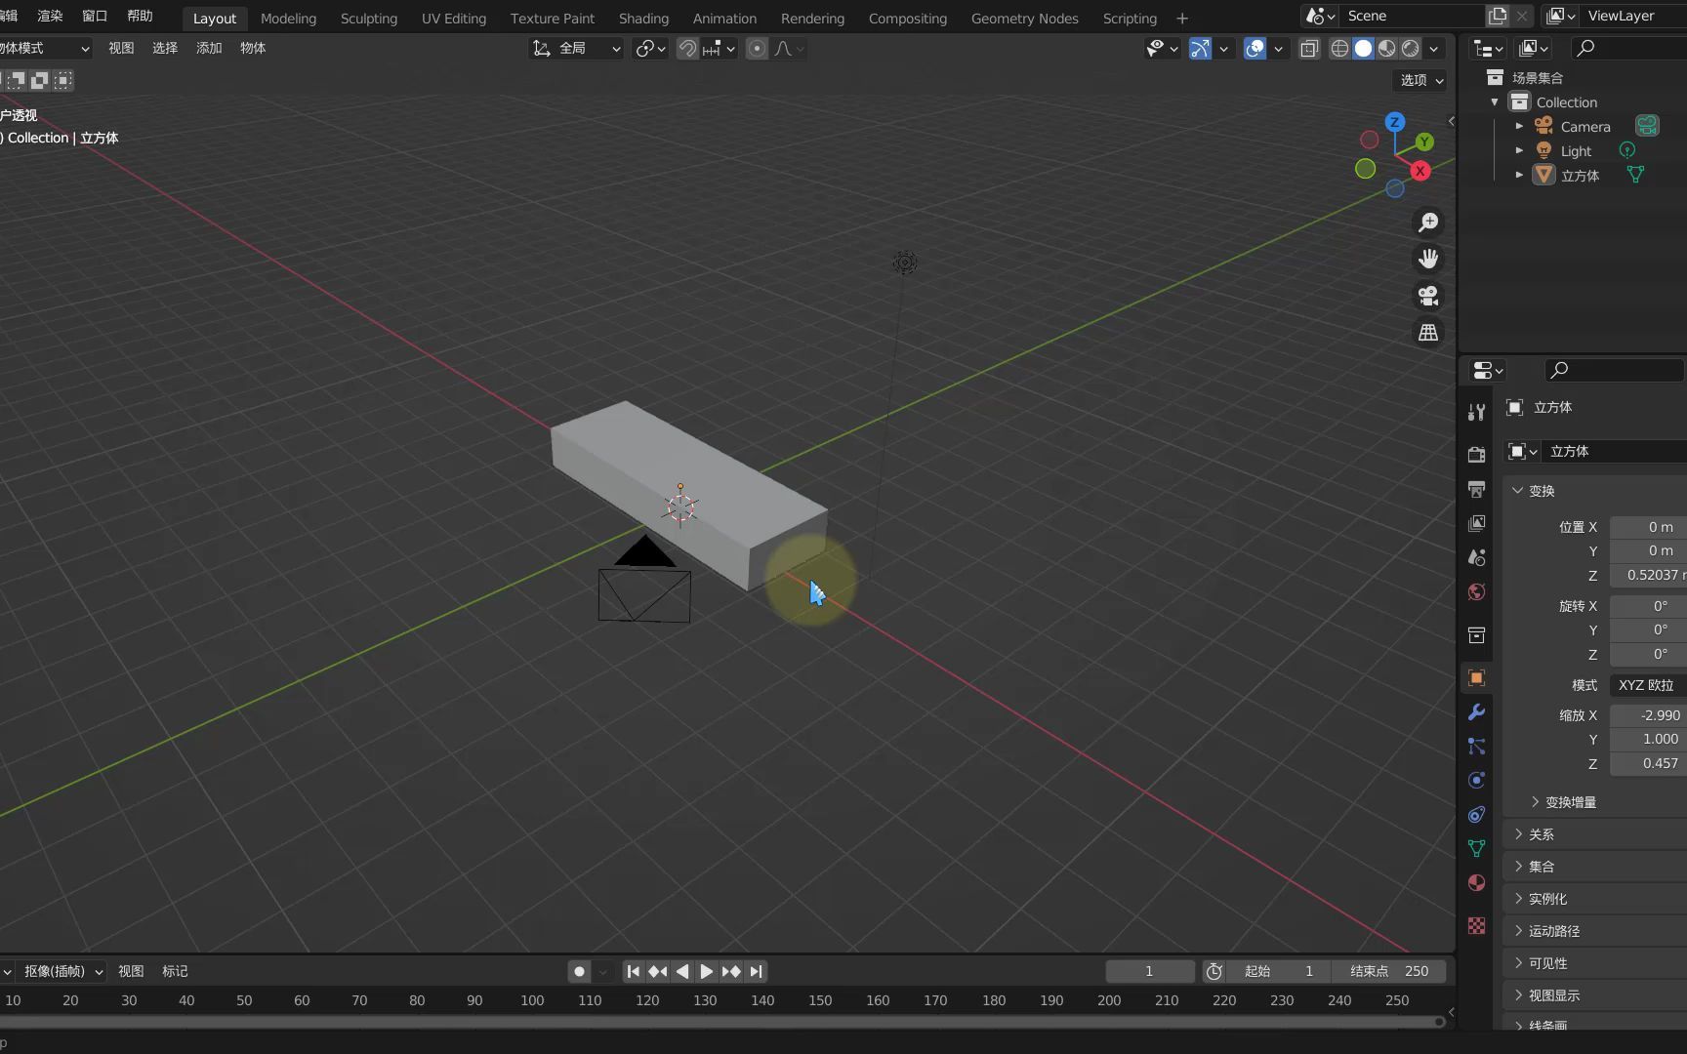
Task: Click the Y axis on navigation gizmo
Action: coord(1424,142)
